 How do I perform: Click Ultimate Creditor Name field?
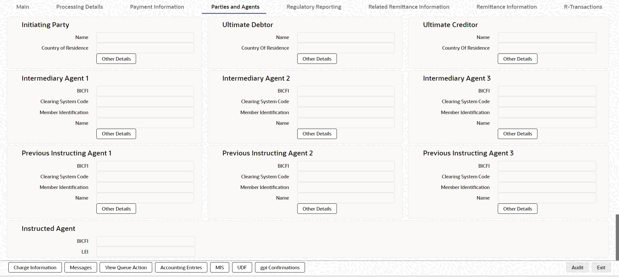click(547, 37)
